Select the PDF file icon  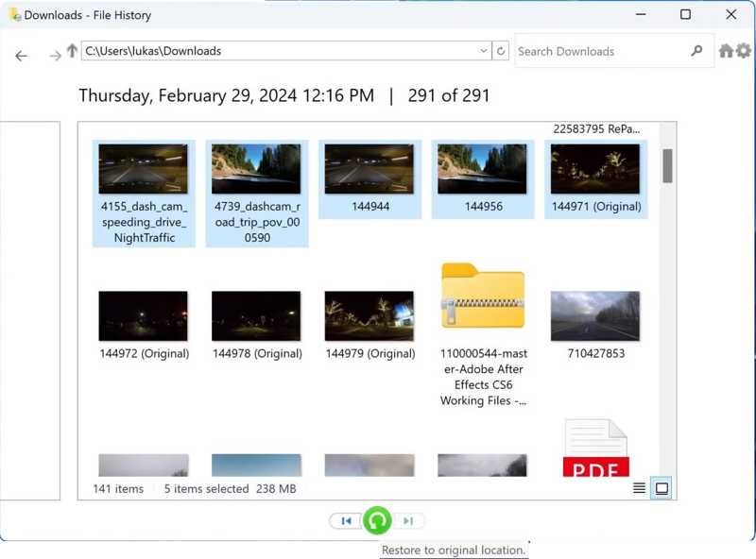(x=595, y=448)
